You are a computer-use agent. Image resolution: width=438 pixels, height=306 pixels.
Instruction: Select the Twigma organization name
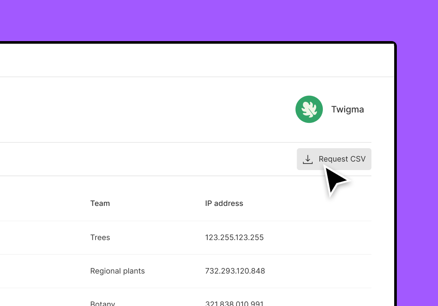[x=347, y=110]
